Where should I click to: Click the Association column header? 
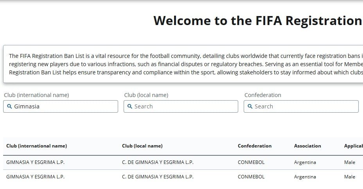(x=307, y=146)
